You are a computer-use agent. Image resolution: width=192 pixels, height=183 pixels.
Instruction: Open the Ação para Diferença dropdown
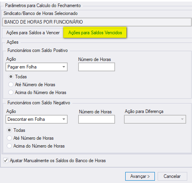coord(155,119)
